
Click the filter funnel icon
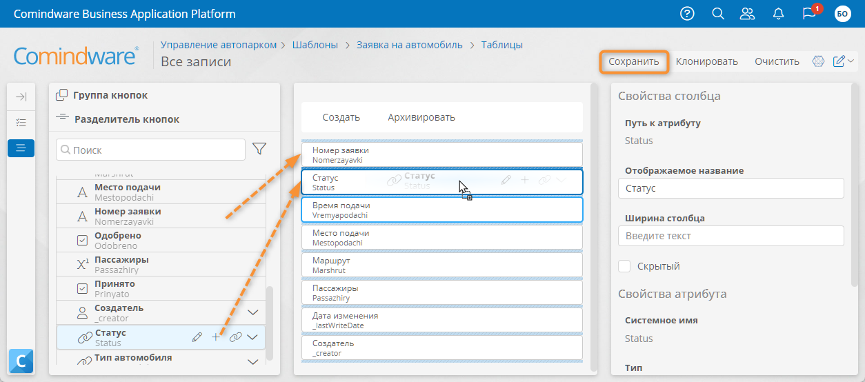[259, 149]
